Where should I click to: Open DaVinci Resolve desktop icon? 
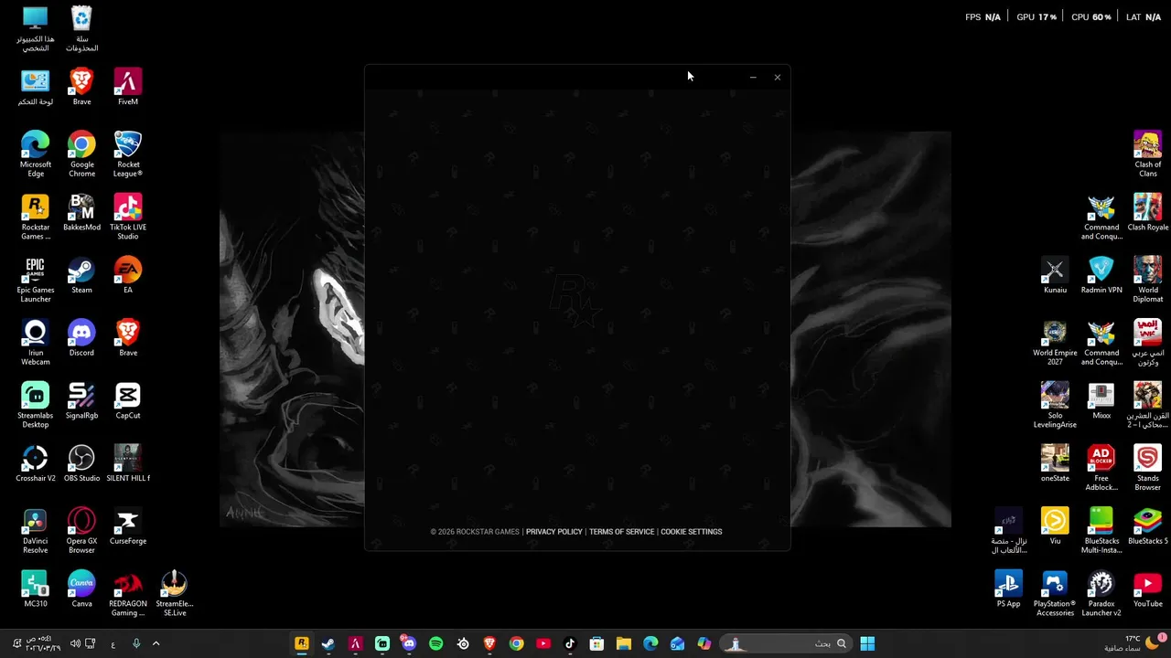click(36, 531)
